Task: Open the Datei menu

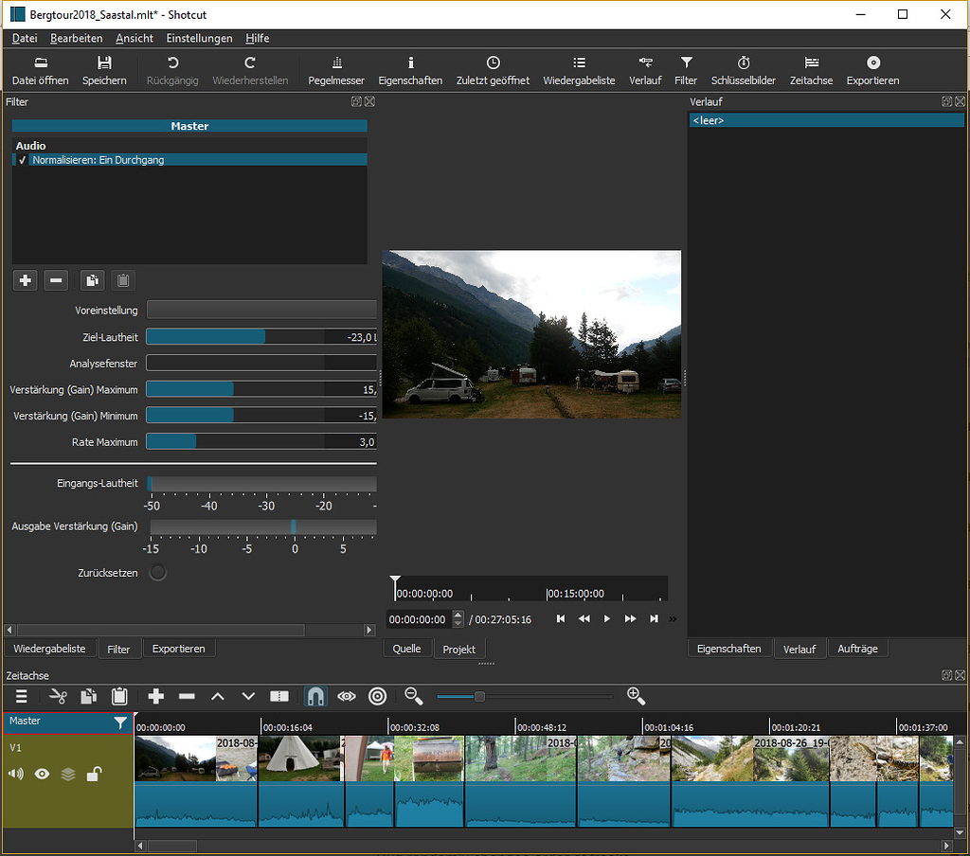Action: 25,38
